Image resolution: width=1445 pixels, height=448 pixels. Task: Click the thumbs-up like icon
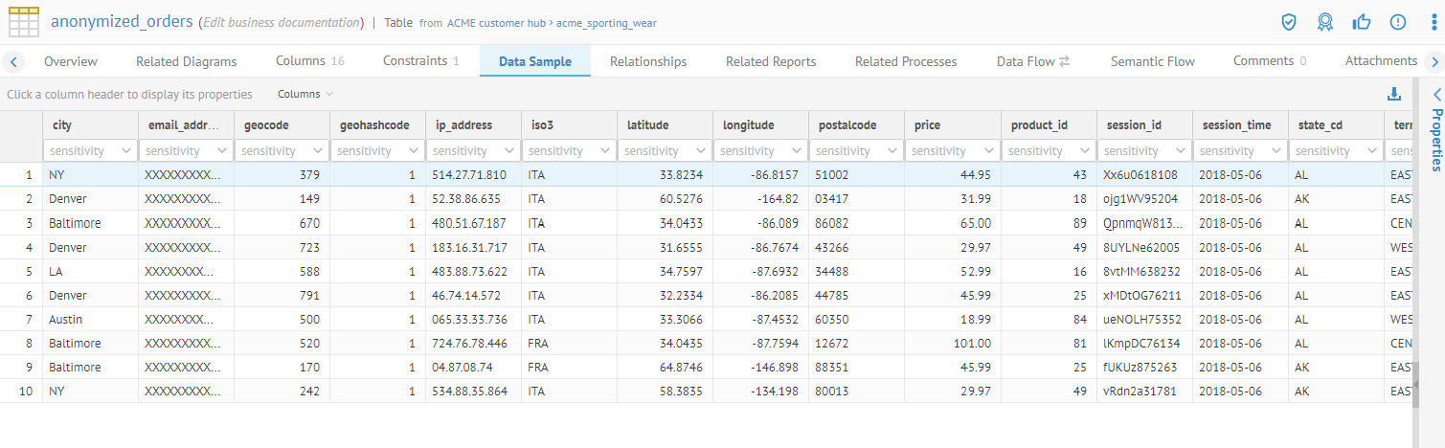(1361, 22)
